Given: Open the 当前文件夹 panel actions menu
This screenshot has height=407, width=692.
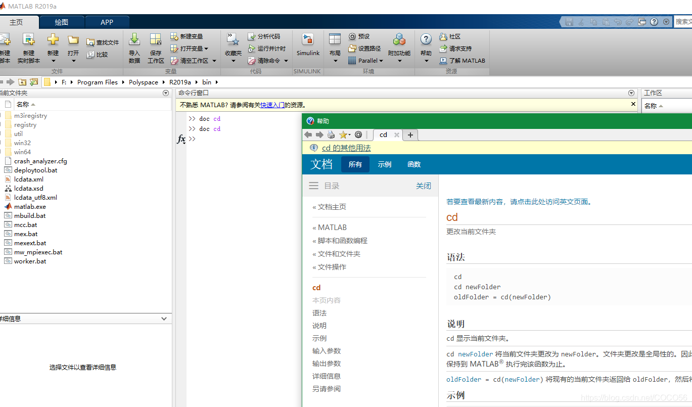Looking at the screenshot, I should point(166,93).
